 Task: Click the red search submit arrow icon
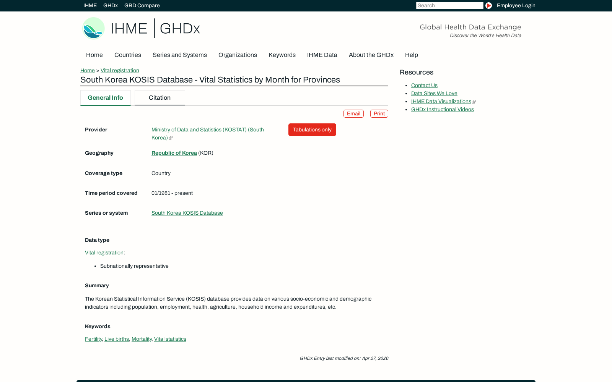pos(488,5)
